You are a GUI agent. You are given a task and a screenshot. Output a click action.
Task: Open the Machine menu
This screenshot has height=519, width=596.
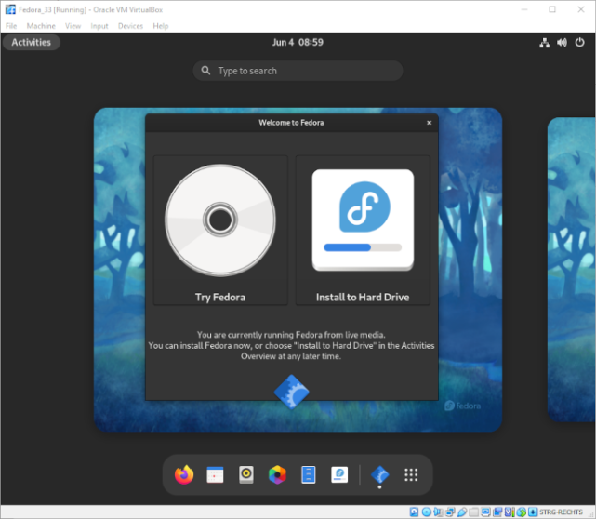click(41, 26)
